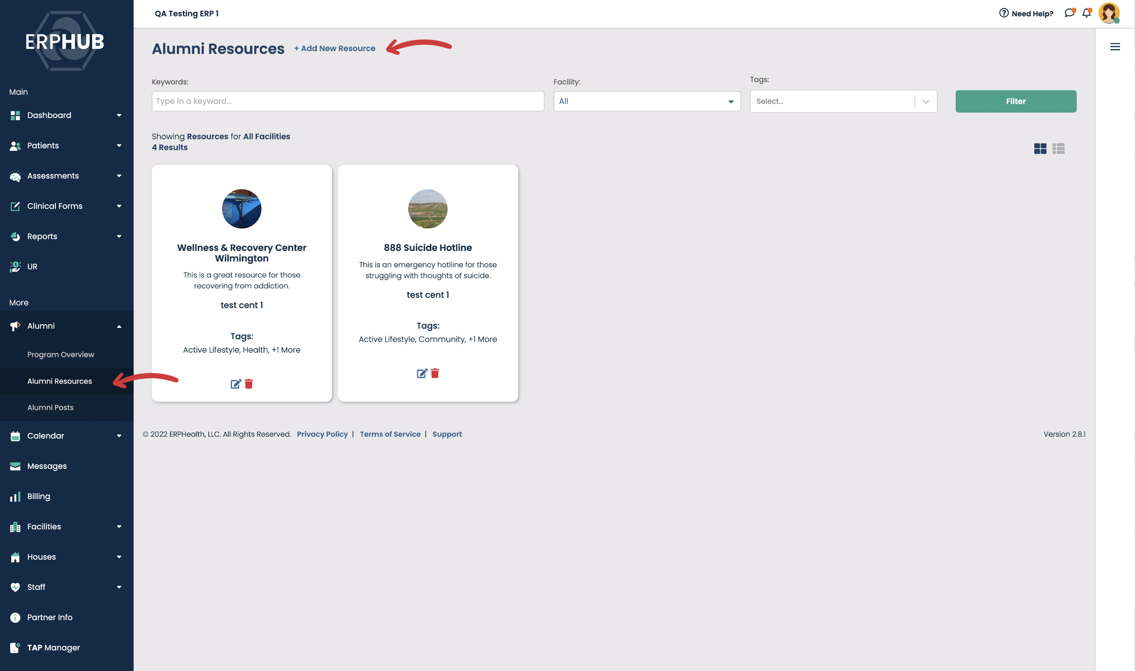The height and width of the screenshot is (671, 1135).
Task: Open the user profile avatar
Action: point(1108,13)
